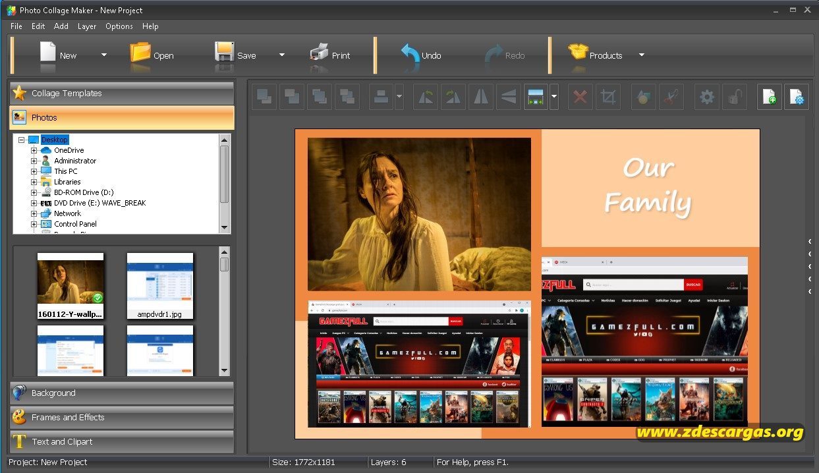Open page settings icon with blue gear

coord(797,97)
